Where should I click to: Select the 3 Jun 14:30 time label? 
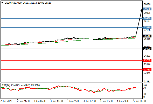point(57,101)
